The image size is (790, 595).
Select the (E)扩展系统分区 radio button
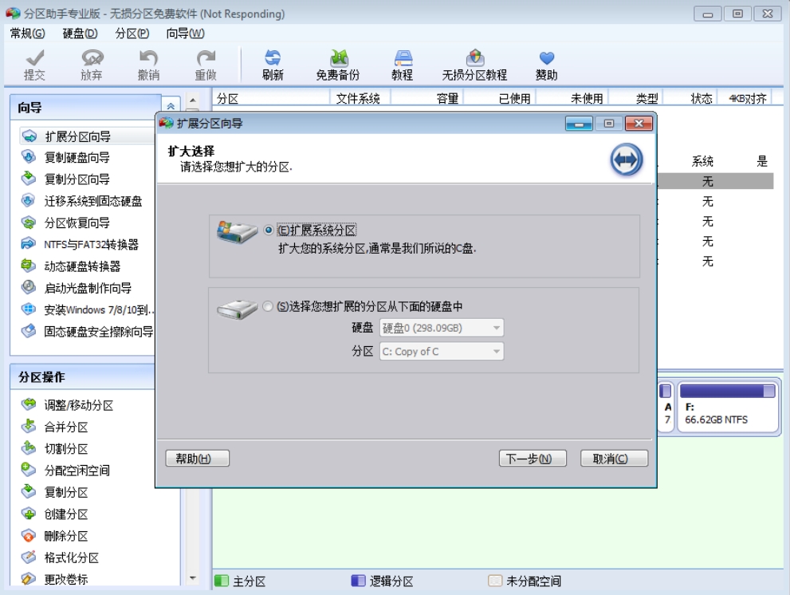click(x=269, y=231)
